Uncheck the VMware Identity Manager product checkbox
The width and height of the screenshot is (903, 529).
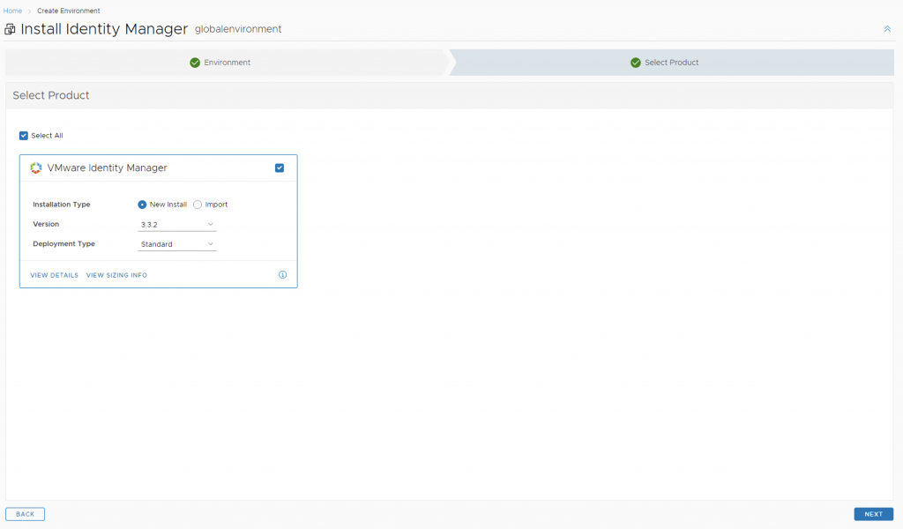pyautogui.click(x=280, y=168)
